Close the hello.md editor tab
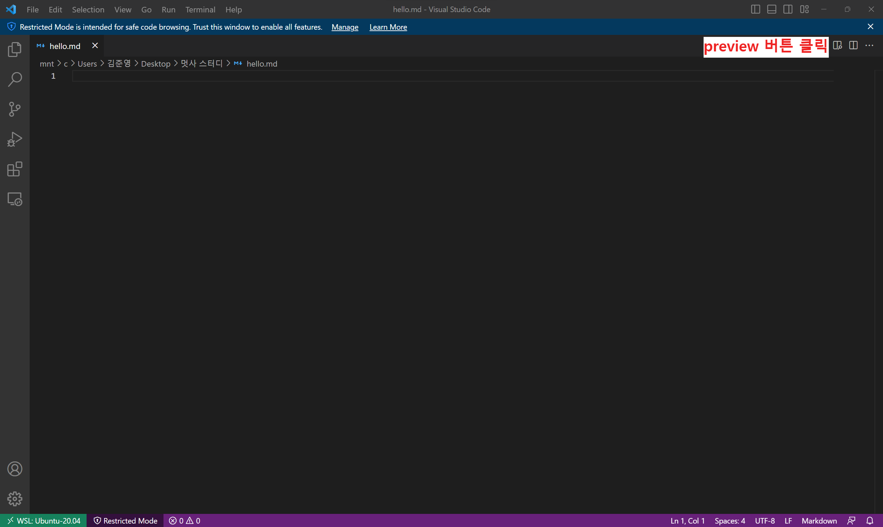 (x=95, y=46)
